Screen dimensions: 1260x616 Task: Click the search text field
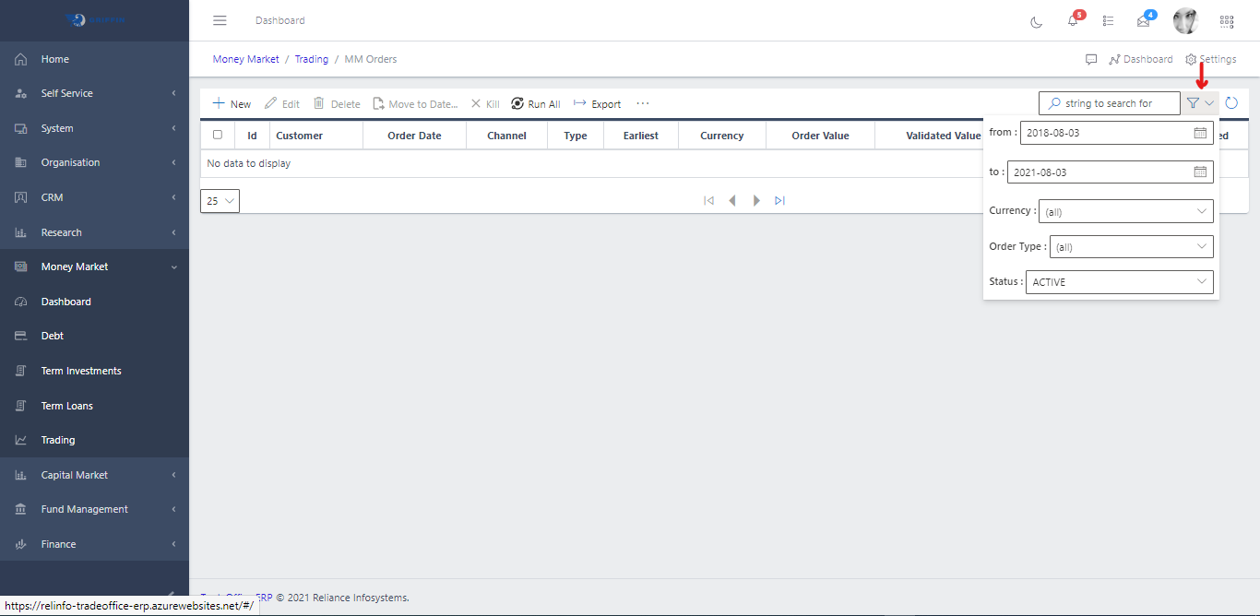tap(1116, 103)
